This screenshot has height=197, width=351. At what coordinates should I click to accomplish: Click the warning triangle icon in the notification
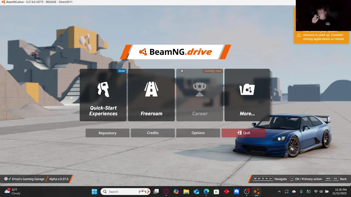[299, 35]
